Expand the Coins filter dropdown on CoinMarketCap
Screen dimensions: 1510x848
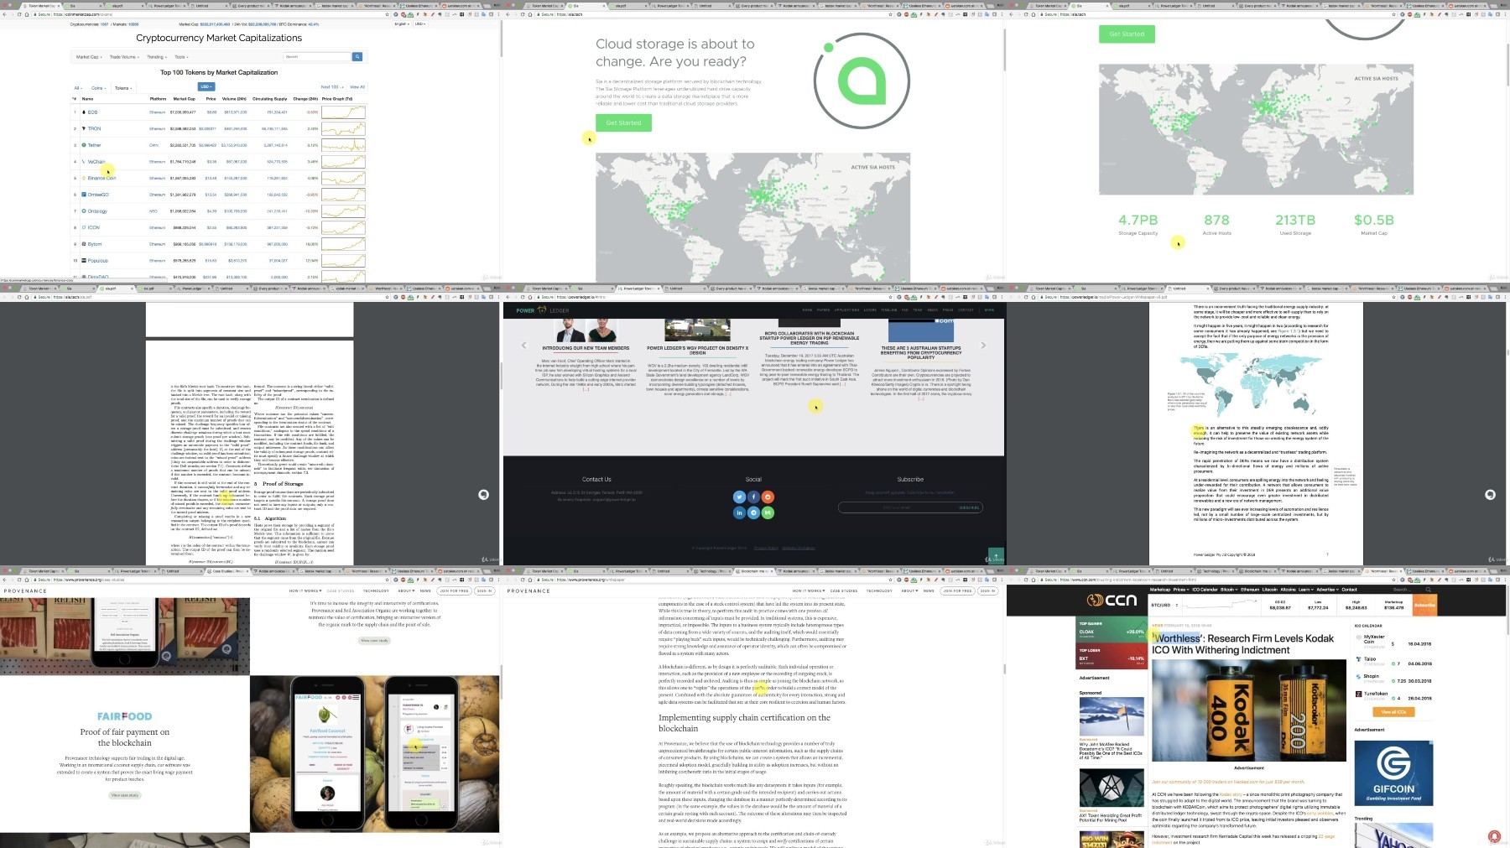98,88
